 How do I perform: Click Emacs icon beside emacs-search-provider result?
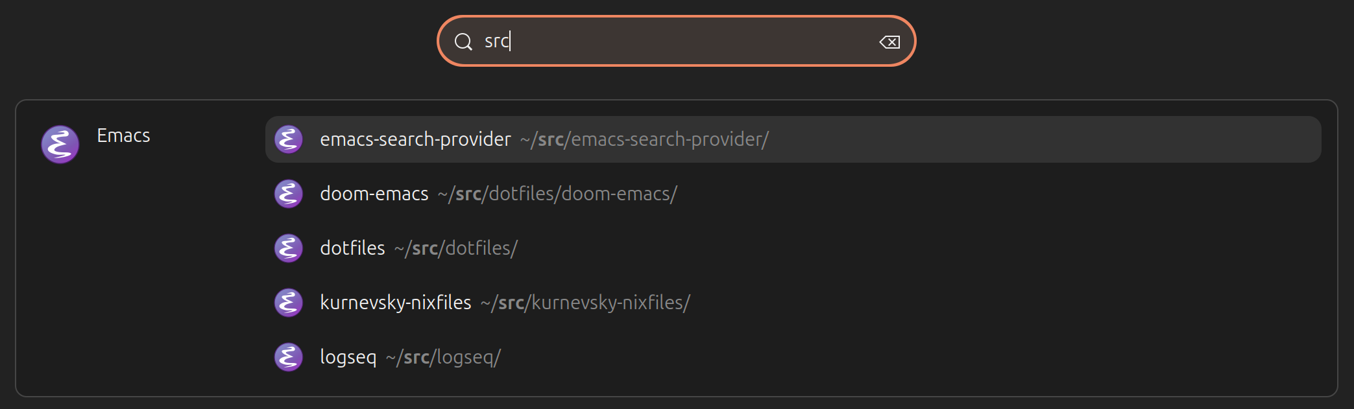(x=289, y=139)
